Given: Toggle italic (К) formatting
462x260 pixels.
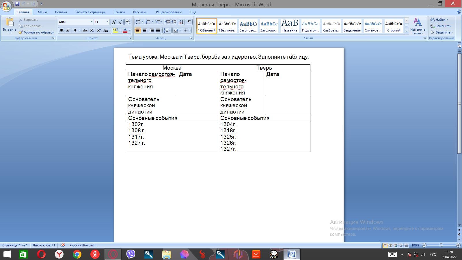Looking at the screenshot, I should pos(68,30).
